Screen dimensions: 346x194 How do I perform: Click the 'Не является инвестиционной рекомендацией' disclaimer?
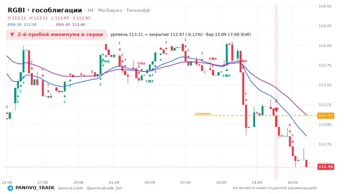275,188
